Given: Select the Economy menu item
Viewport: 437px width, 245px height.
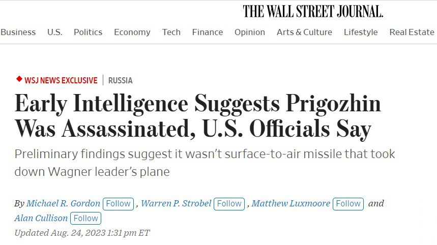Looking at the screenshot, I should pos(132,32).
